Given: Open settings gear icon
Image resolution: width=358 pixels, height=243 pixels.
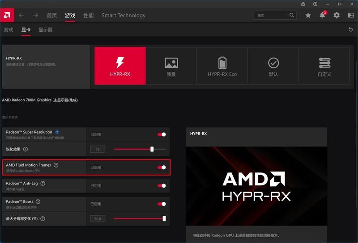Looking at the screenshot, I should click(x=337, y=15).
